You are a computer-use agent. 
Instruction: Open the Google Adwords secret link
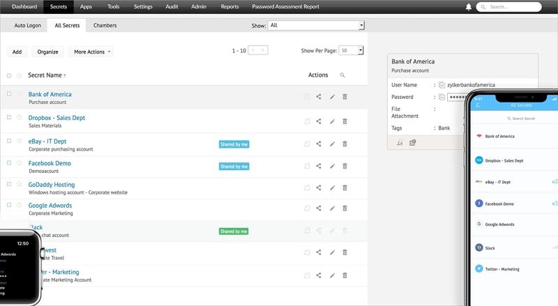(50, 206)
